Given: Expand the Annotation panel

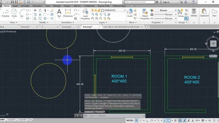Looking at the screenshot, I should (x=68, y=22).
